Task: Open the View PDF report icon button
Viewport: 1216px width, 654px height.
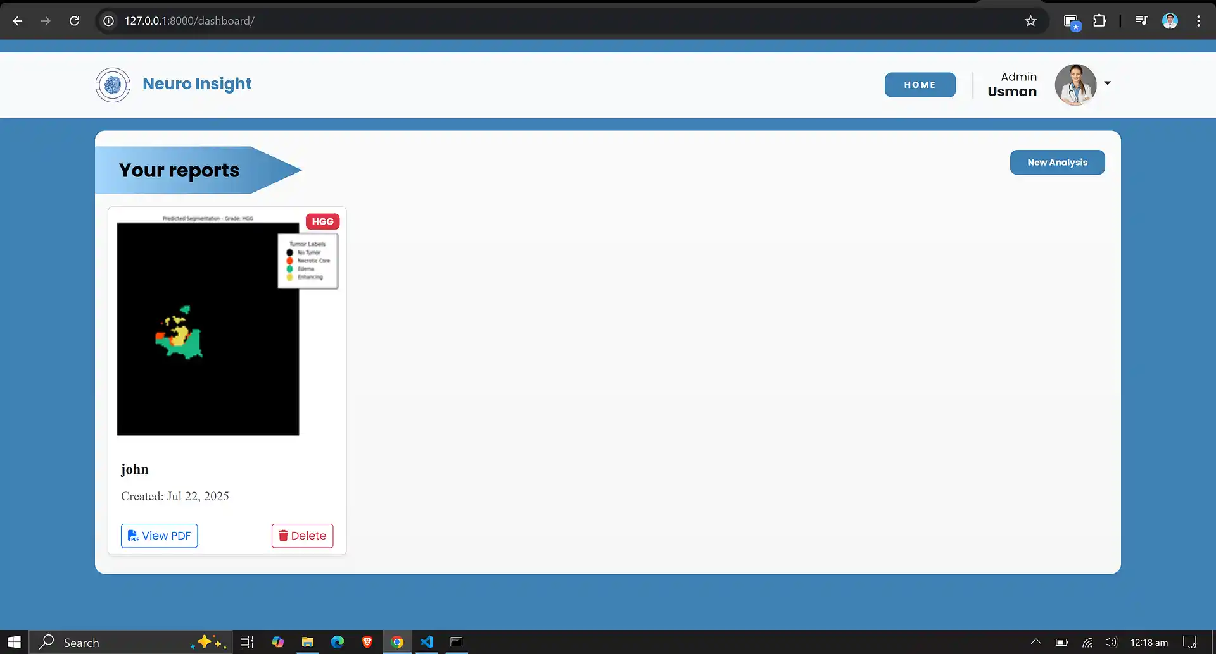Action: coord(134,536)
